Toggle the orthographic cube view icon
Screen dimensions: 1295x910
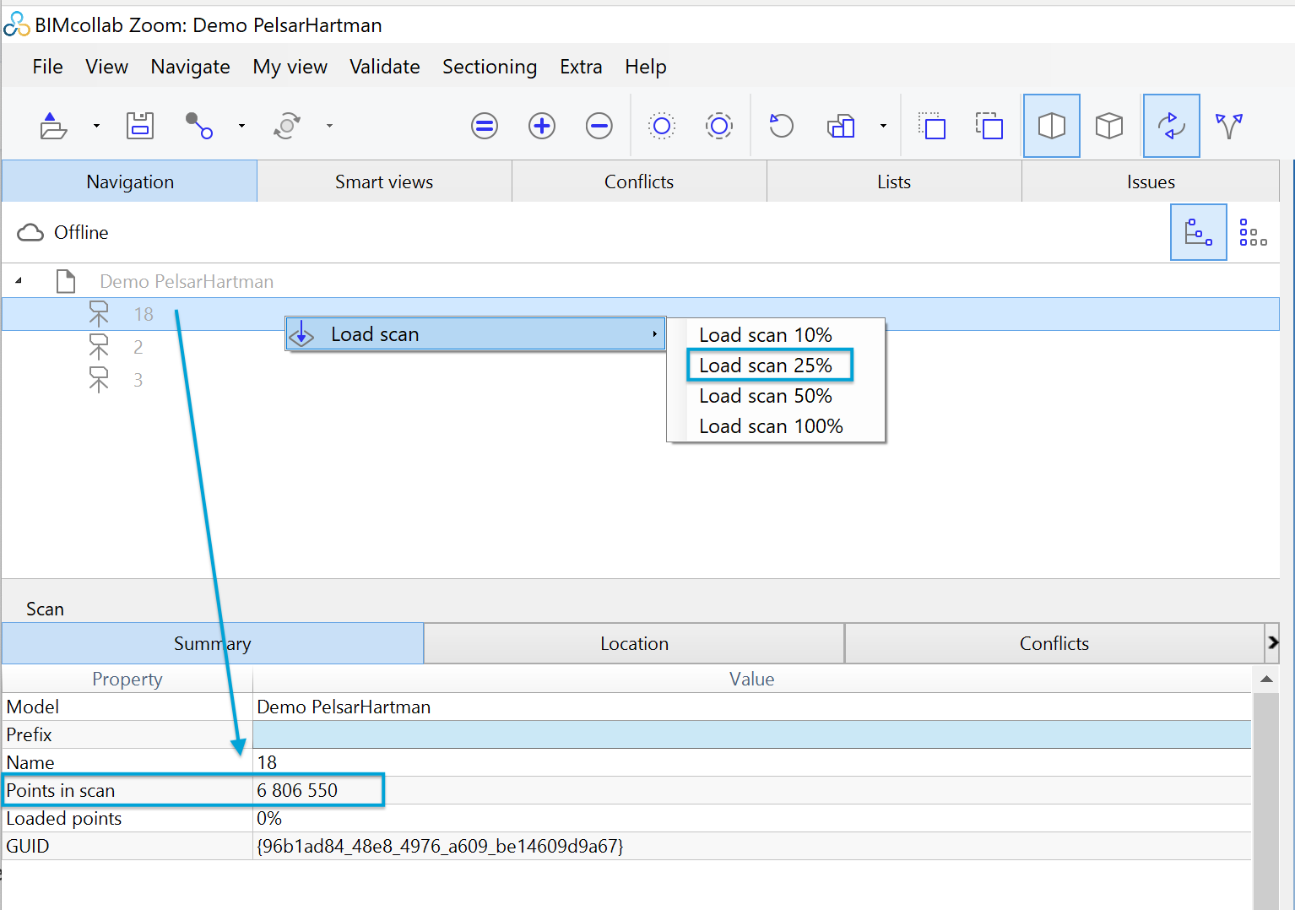[x=1109, y=126]
